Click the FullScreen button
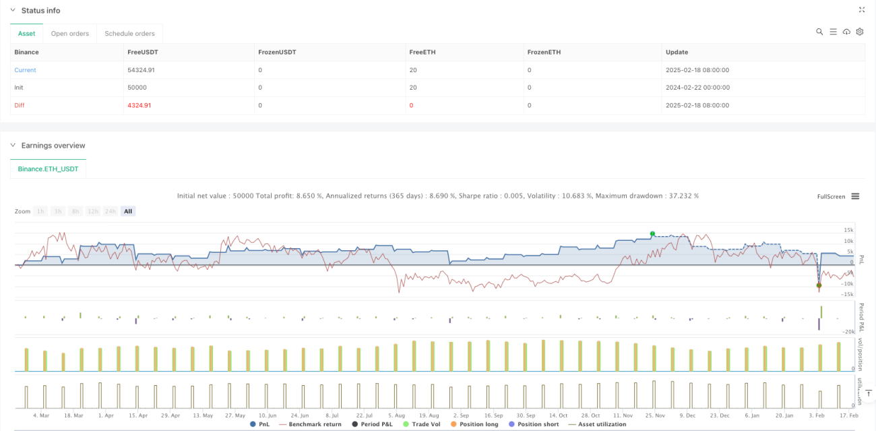The image size is (876, 431). click(831, 196)
